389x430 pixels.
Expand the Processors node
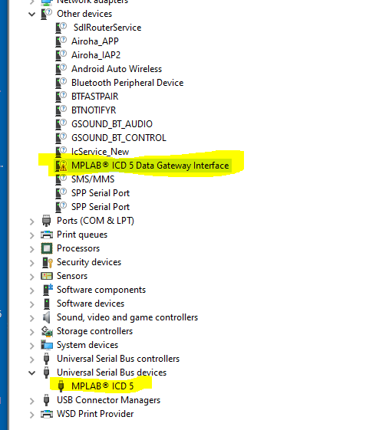coord(32,249)
